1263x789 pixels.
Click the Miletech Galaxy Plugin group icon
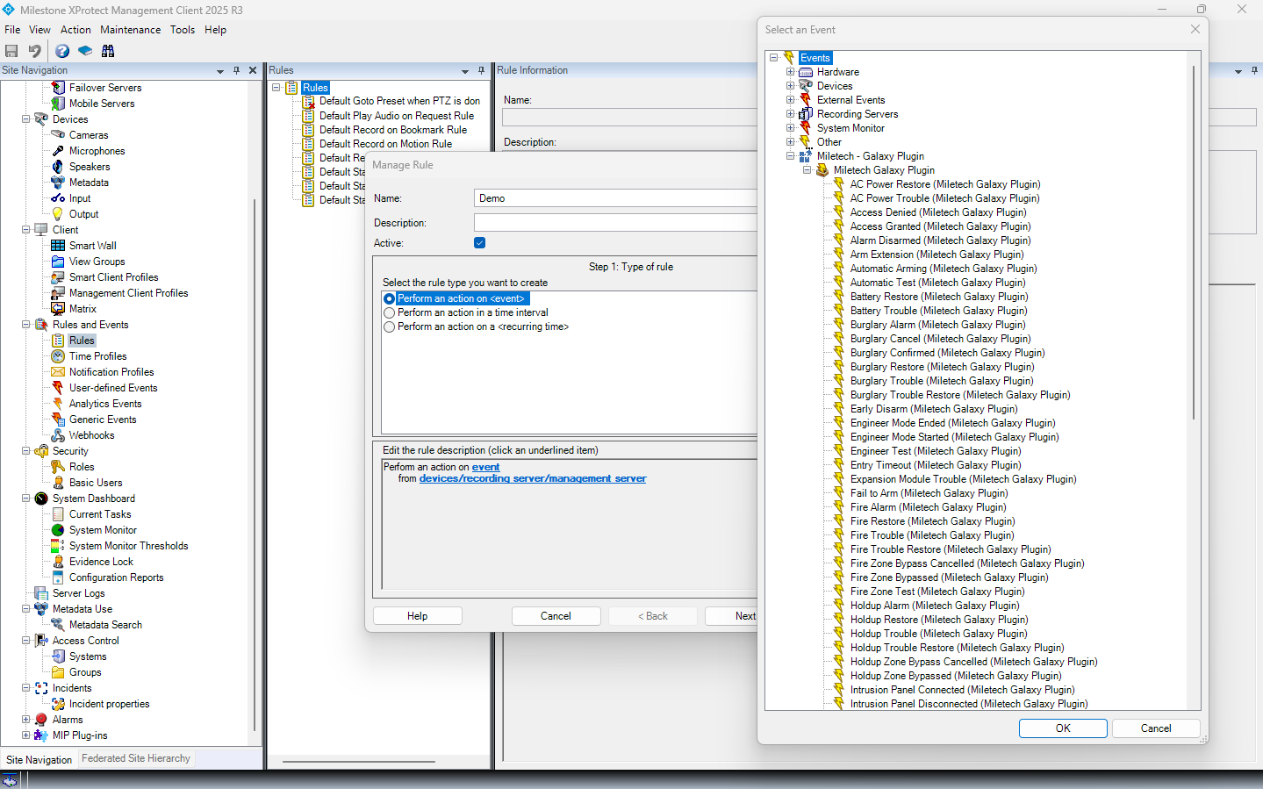click(822, 170)
